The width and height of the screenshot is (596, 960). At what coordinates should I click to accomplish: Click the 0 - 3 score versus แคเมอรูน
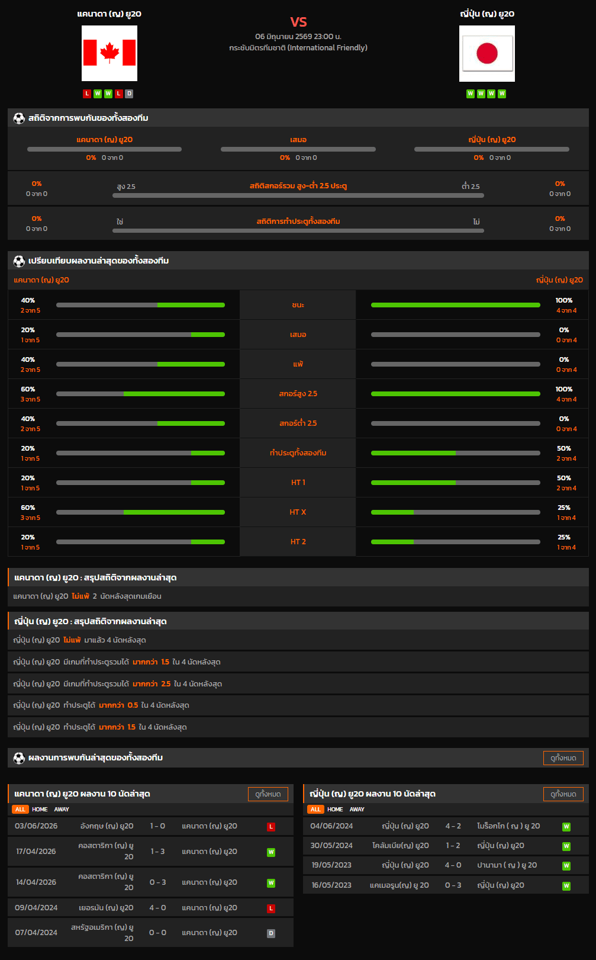pyautogui.click(x=453, y=885)
